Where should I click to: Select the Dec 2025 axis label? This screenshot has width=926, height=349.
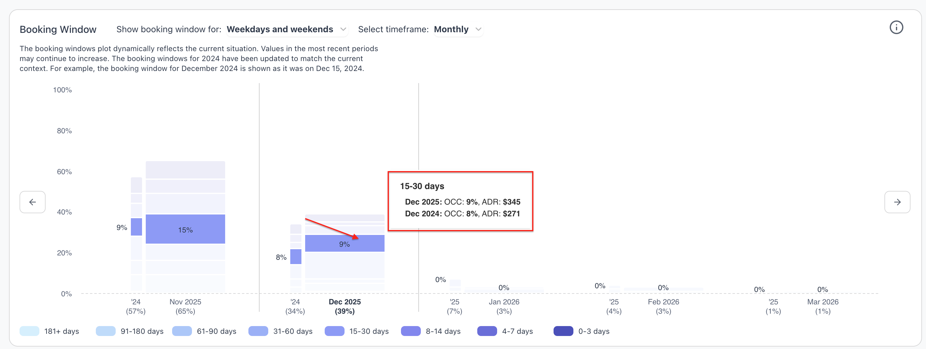[344, 302]
